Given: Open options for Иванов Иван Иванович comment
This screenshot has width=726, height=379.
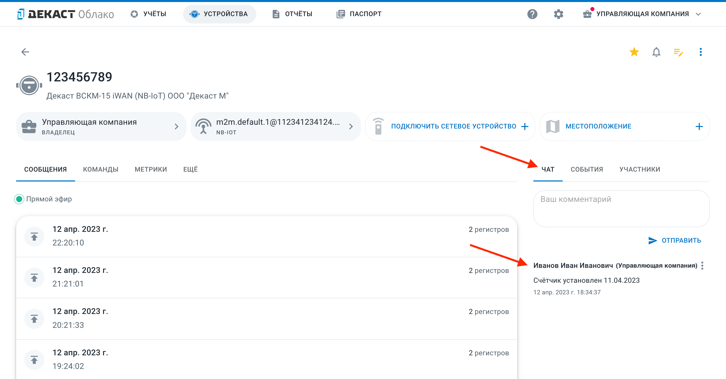Looking at the screenshot, I should coord(702,265).
